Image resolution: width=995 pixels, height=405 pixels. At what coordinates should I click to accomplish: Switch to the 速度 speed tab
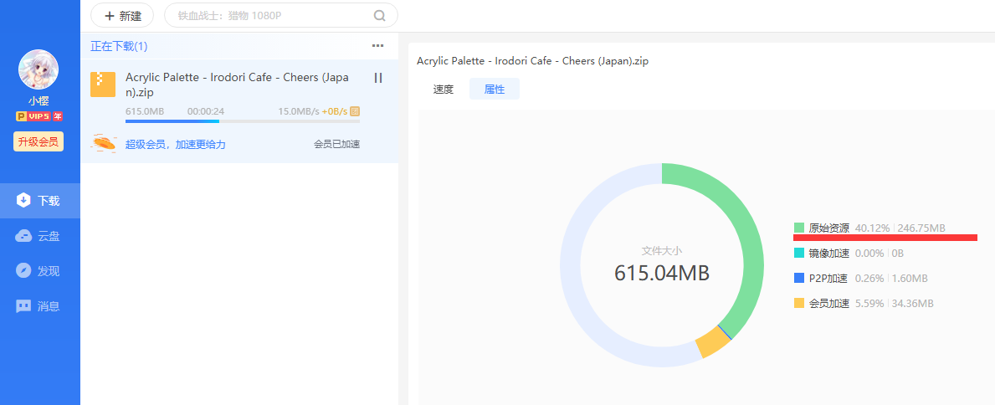pos(444,90)
